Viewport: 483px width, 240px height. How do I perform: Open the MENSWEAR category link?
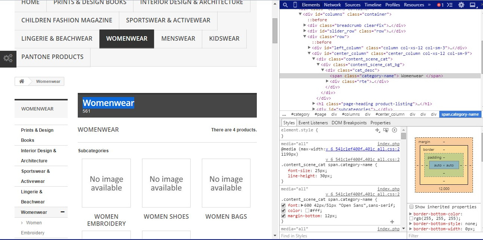click(x=178, y=39)
